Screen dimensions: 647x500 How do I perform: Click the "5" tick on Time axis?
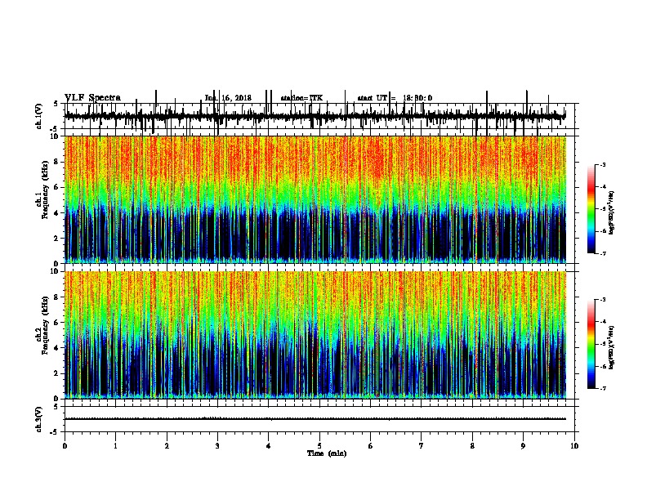pyautogui.click(x=319, y=446)
